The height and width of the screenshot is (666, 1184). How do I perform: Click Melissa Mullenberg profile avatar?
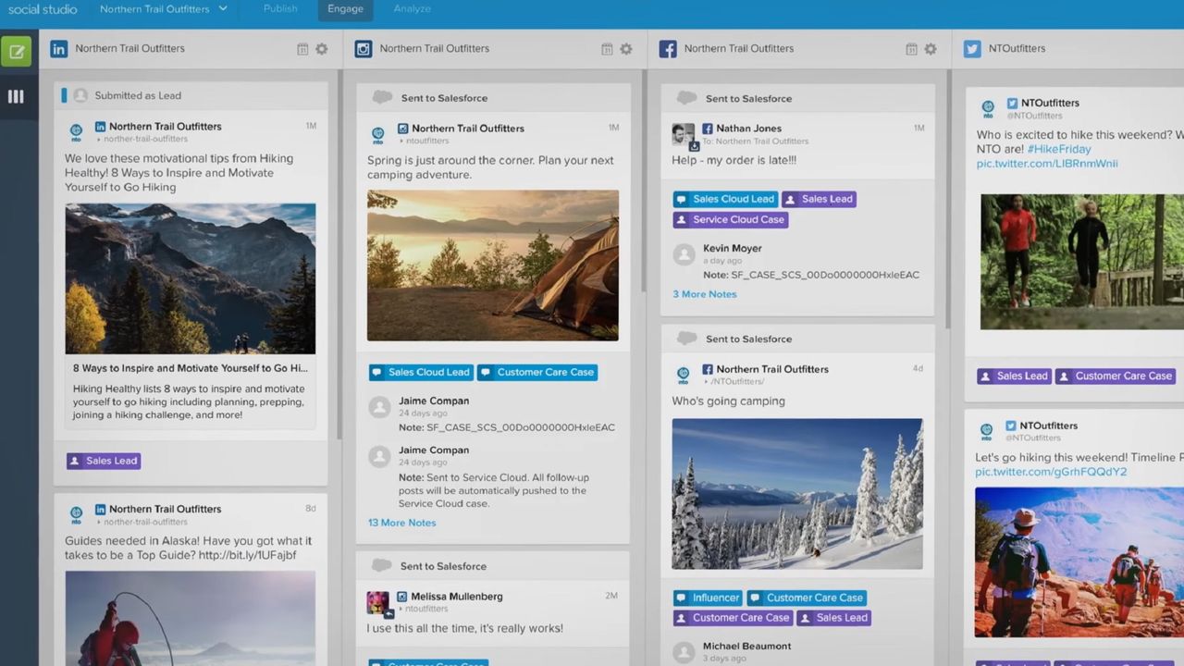click(x=378, y=603)
